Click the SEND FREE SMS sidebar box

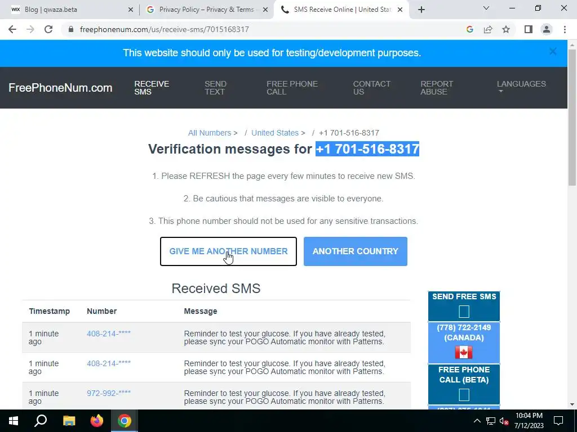(x=464, y=306)
